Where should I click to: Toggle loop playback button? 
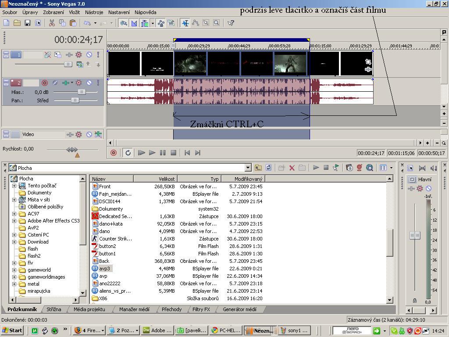pos(128,153)
